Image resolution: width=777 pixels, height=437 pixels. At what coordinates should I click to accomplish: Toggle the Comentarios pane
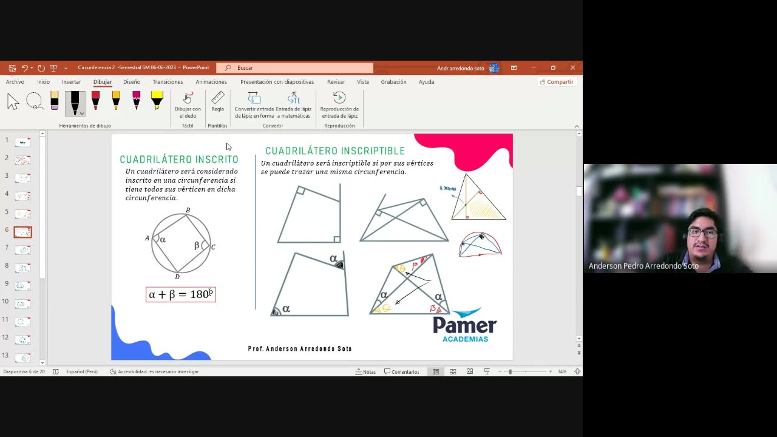(x=402, y=371)
